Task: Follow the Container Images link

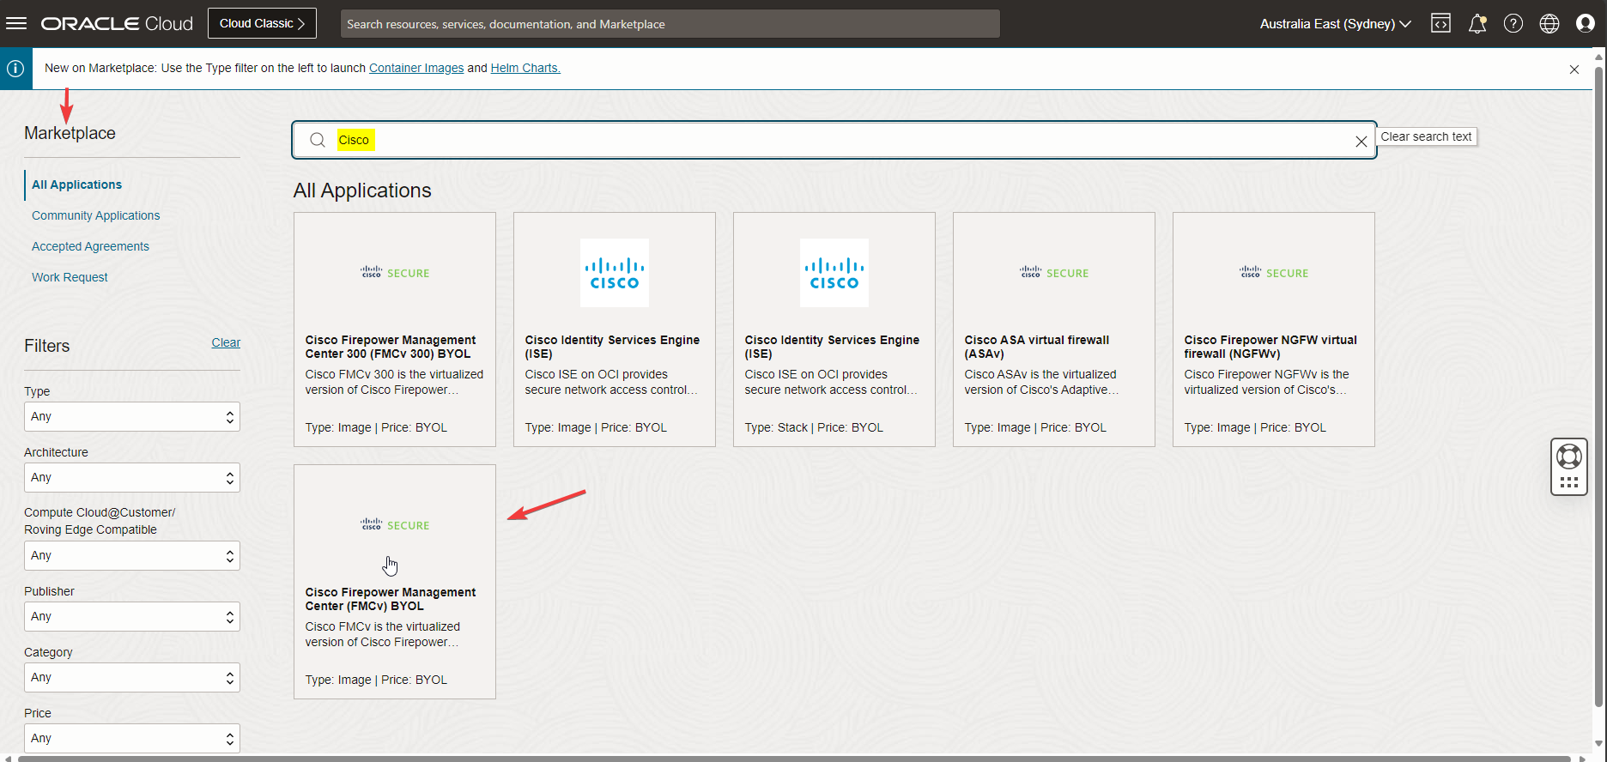Action: coord(416,68)
